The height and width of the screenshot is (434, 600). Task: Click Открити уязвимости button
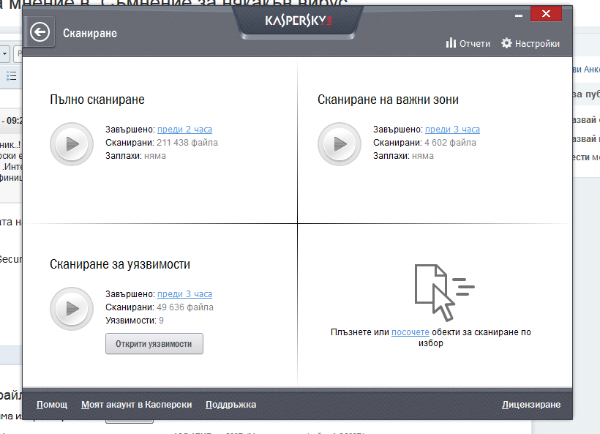tap(154, 344)
